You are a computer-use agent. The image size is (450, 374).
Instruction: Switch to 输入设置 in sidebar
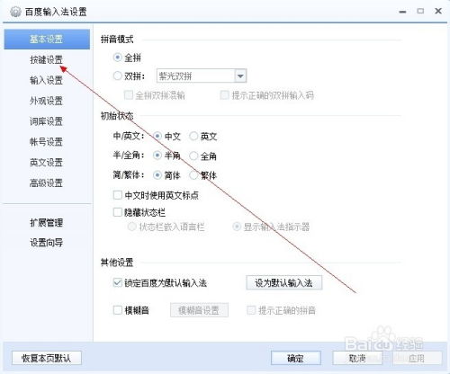(x=46, y=80)
